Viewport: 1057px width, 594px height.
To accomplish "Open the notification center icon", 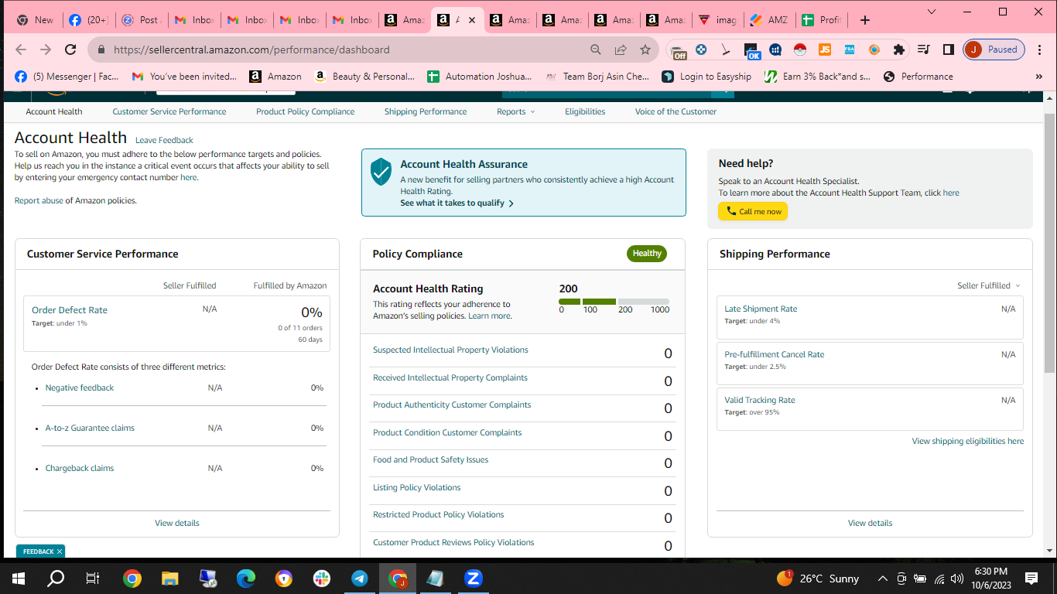I will (1031, 578).
